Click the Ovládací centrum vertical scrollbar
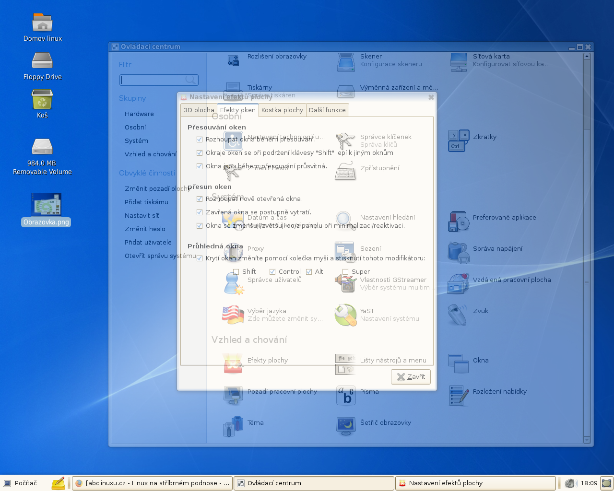This screenshot has width=614, height=491. 587,248
